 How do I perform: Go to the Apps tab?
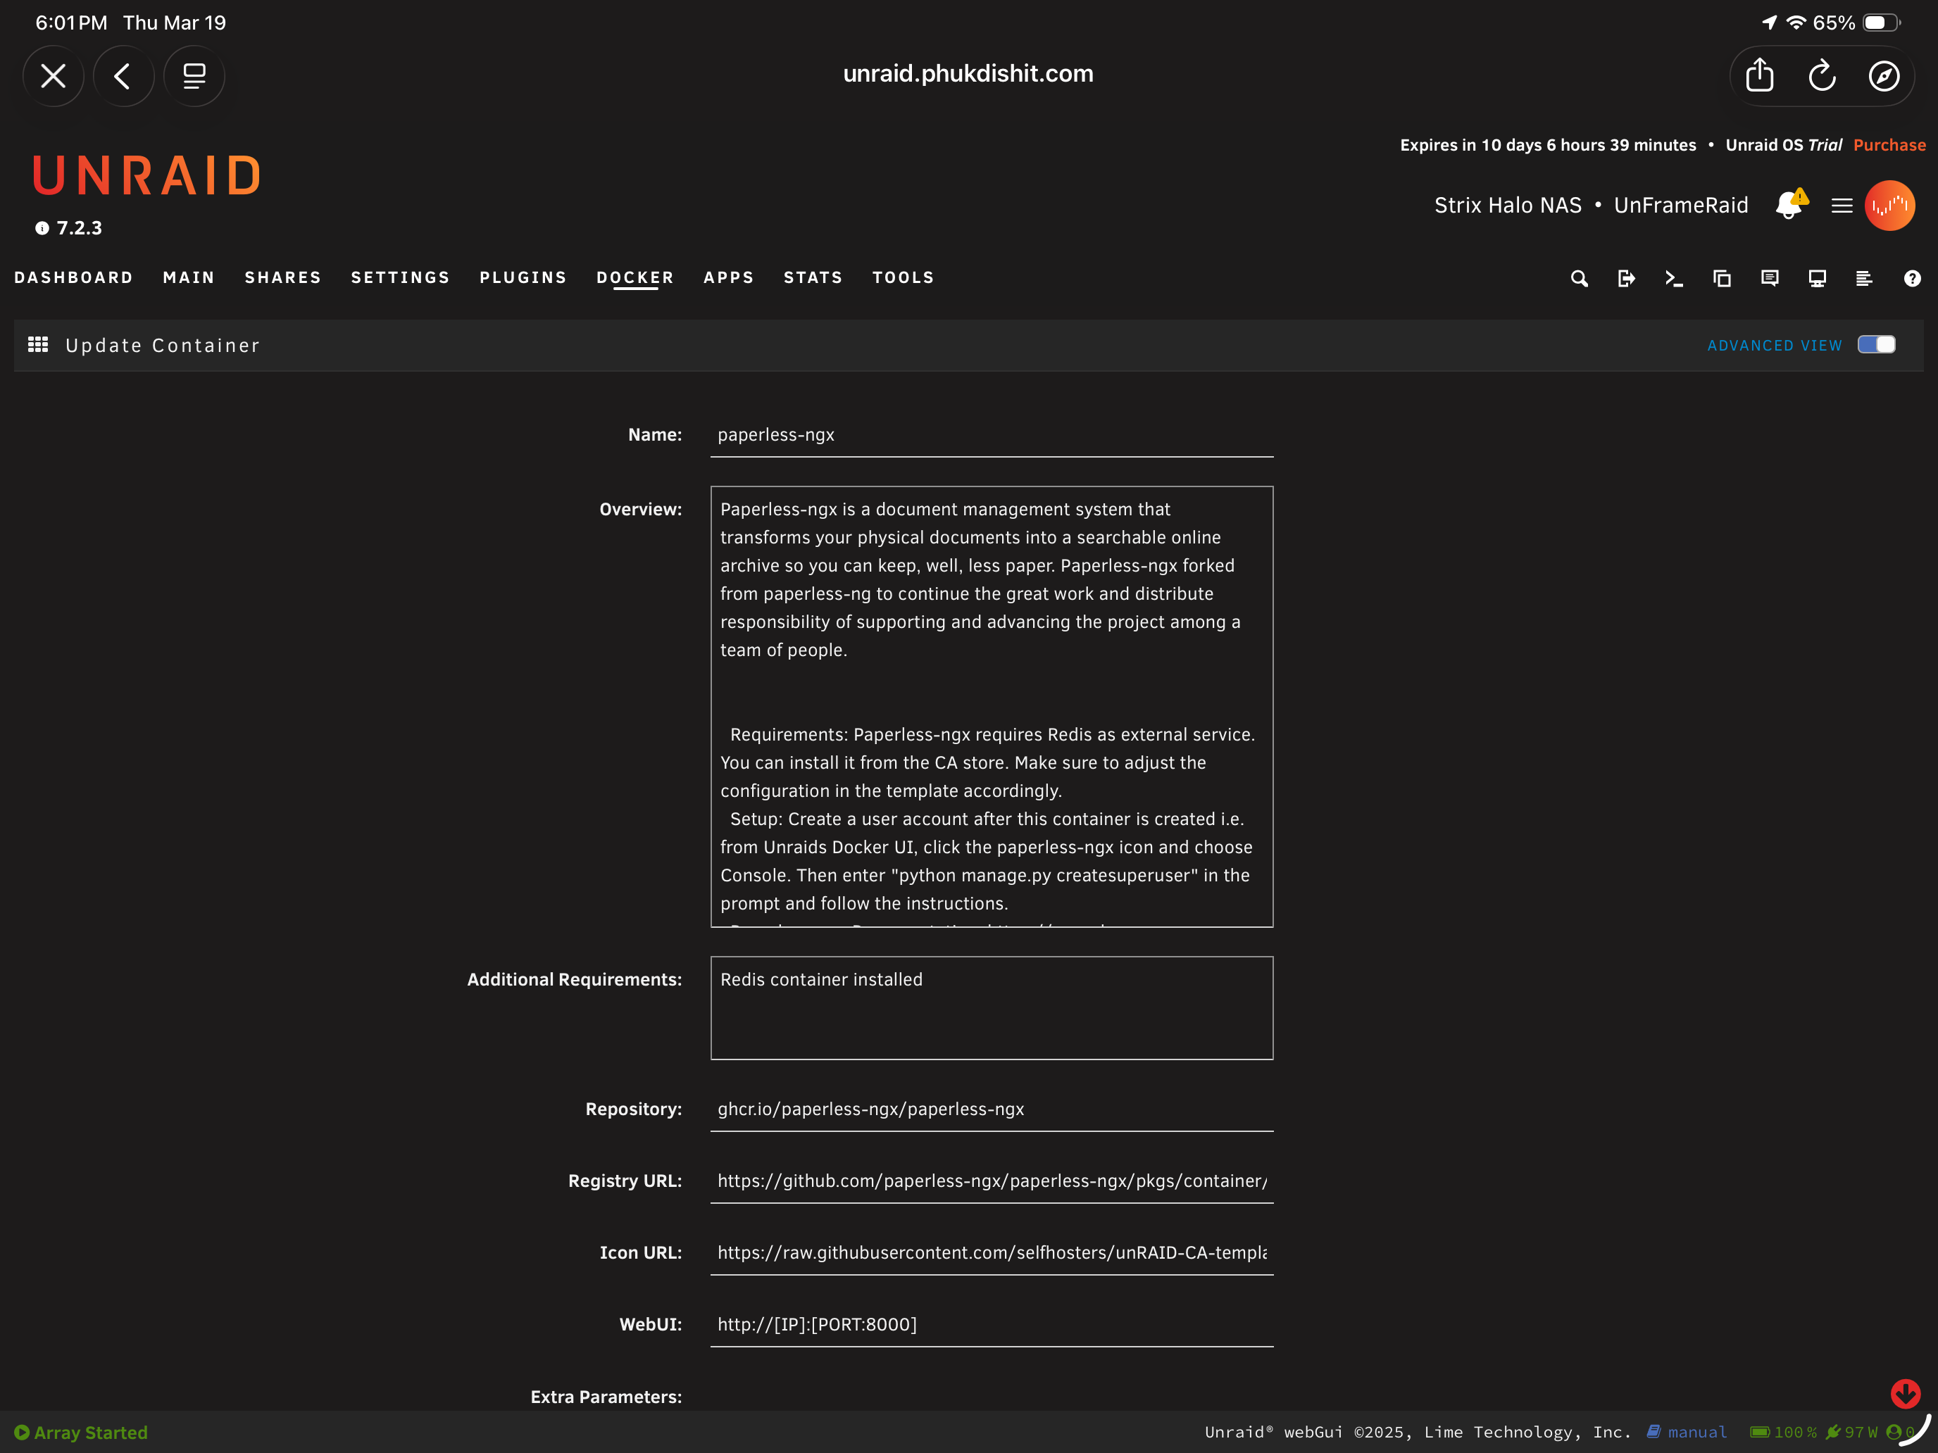tap(728, 277)
